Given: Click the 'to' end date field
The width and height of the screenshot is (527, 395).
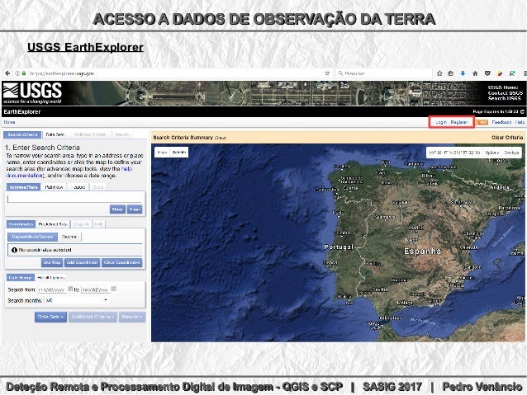Looking at the screenshot, I should [96, 289].
